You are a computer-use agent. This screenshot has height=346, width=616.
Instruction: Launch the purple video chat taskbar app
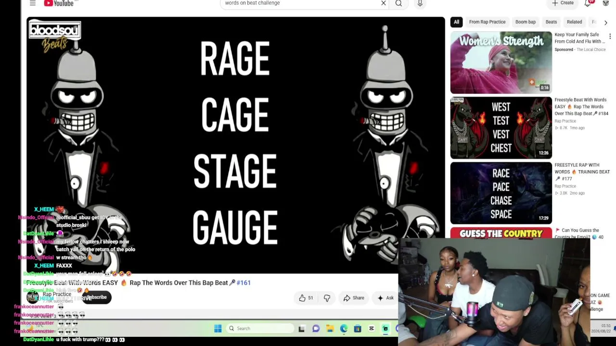click(x=316, y=329)
